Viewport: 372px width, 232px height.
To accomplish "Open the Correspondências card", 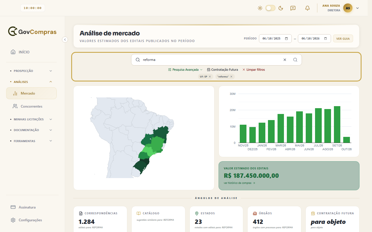I will (100, 219).
